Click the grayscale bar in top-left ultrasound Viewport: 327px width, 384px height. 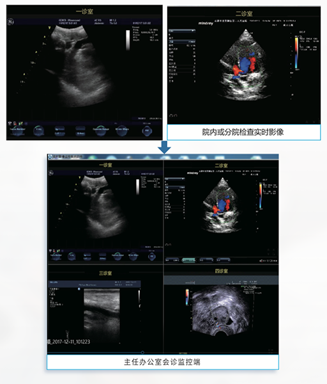click(x=128, y=40)
